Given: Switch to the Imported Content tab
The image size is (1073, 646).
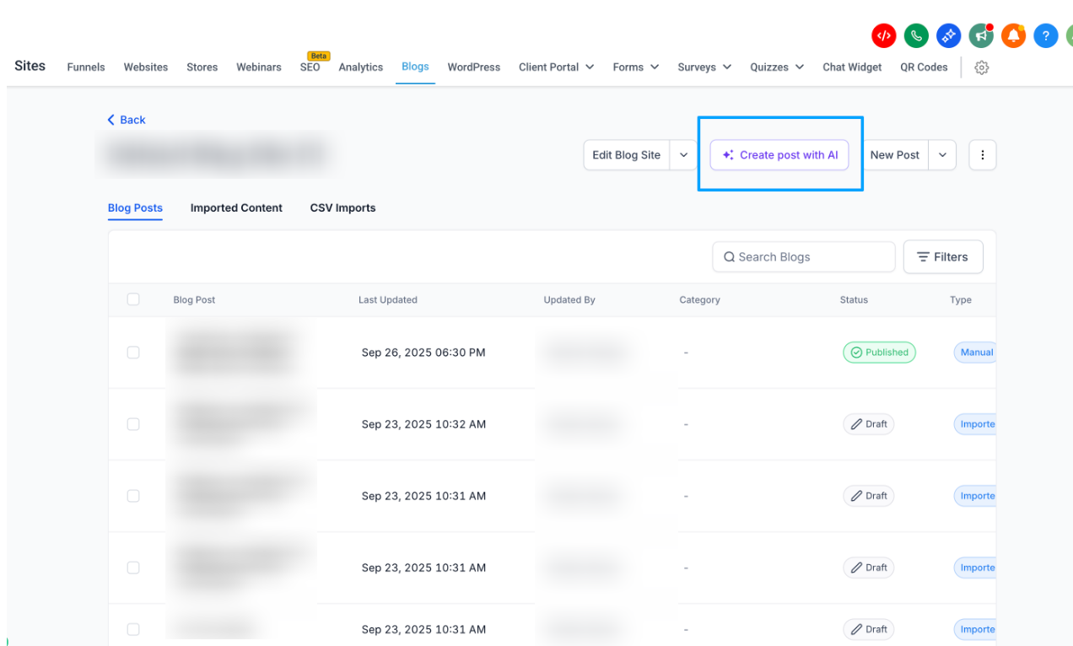Looking at the screenshot, I should (236, 207).
